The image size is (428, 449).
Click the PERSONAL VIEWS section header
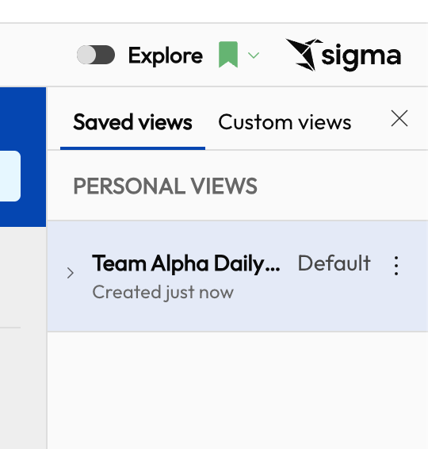[x=165, y=186]
